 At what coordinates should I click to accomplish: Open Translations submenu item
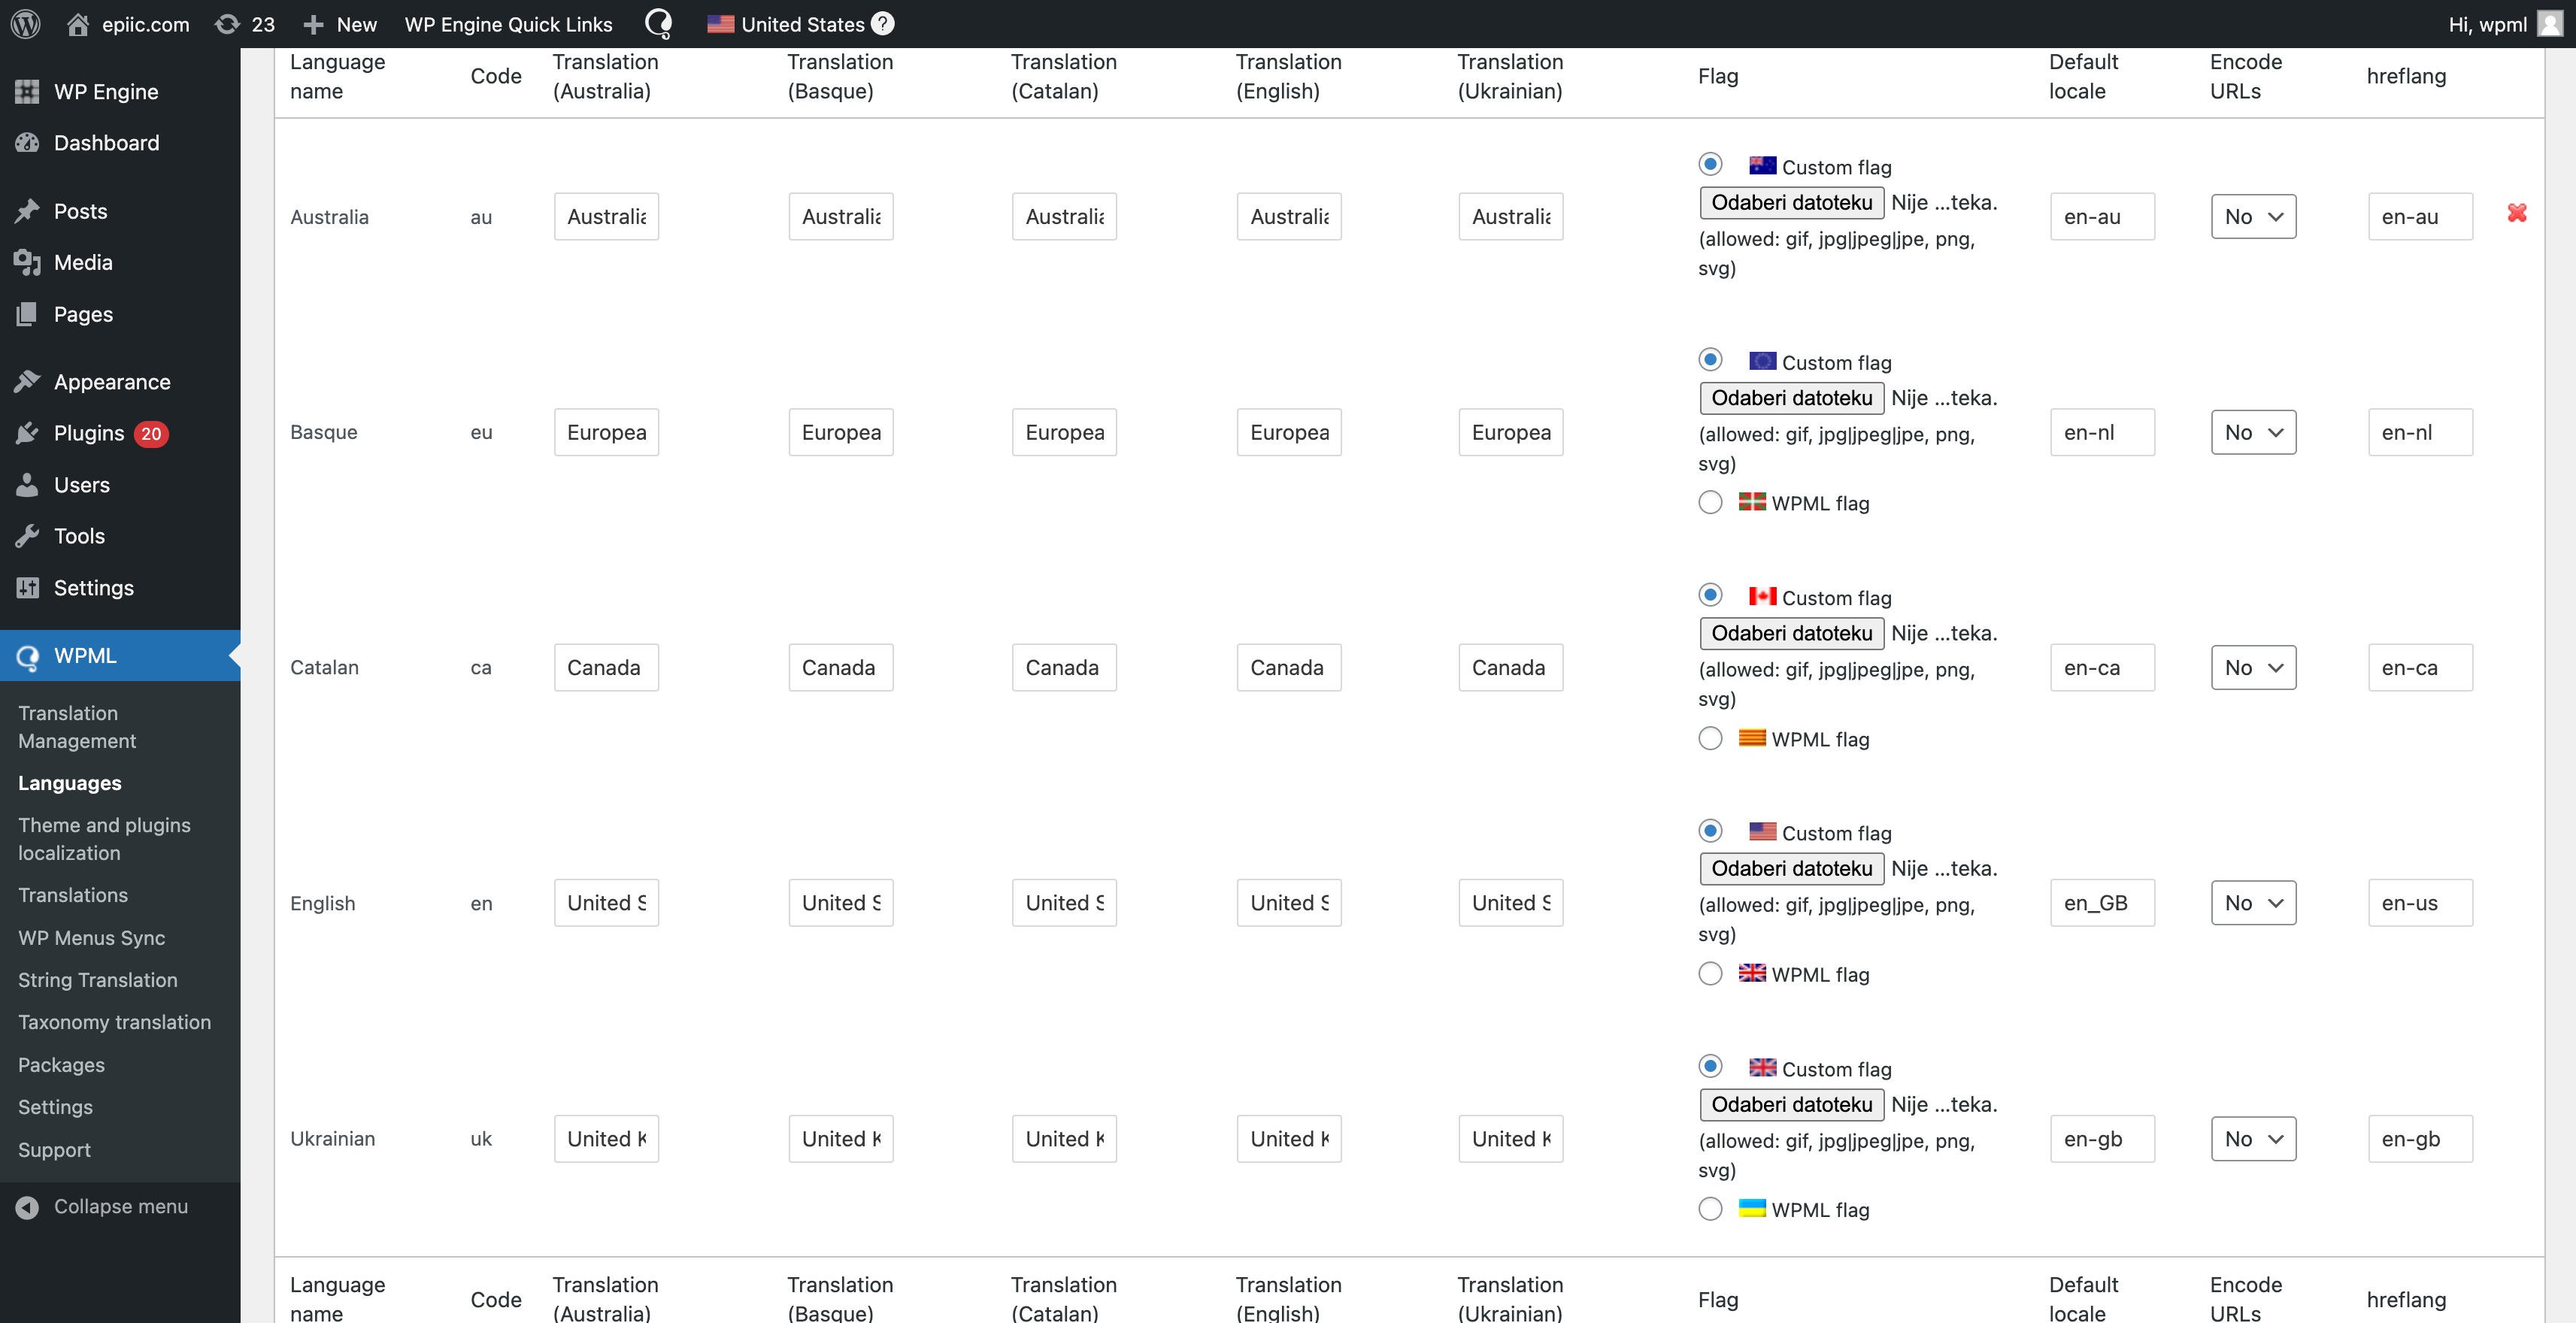(x=73, y=895)
